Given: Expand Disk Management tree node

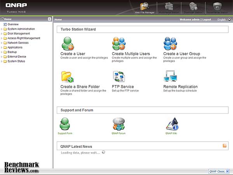Looking at the screenshot, I should [2, 34].
